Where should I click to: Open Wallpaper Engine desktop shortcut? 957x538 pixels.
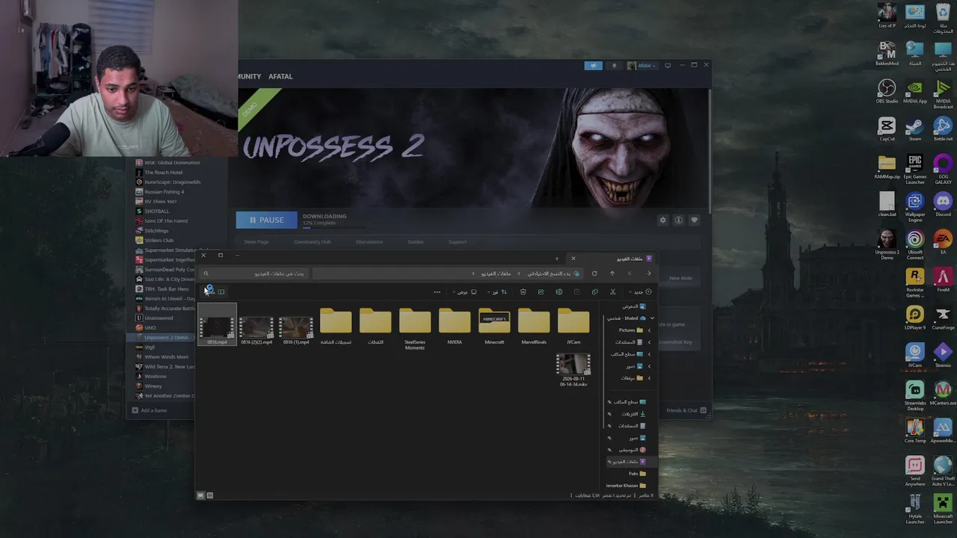[915, 207]
